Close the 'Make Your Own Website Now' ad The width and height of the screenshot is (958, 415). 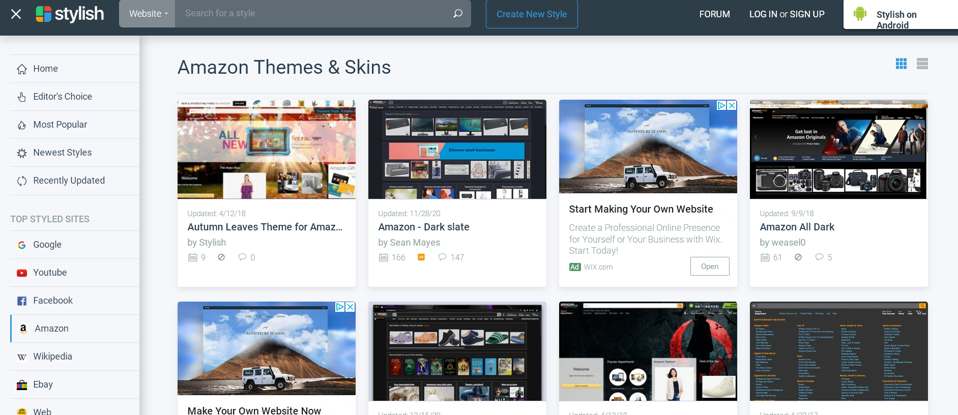point(350,307)
